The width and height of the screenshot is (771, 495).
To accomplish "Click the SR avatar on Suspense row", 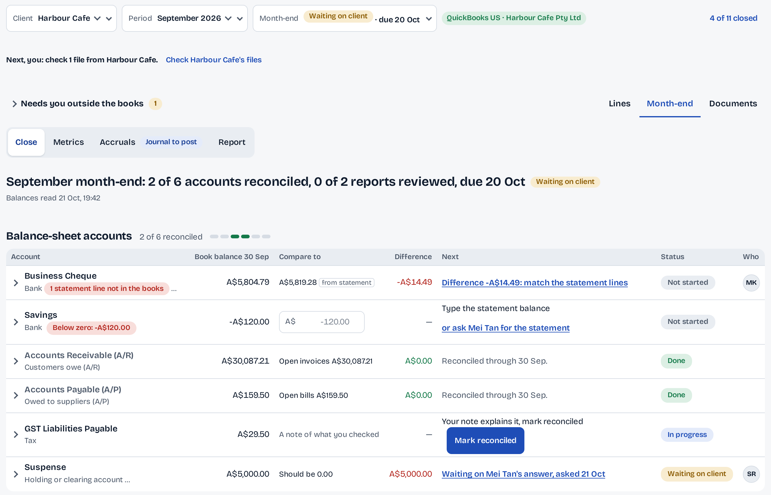I will tap(751, 474).
